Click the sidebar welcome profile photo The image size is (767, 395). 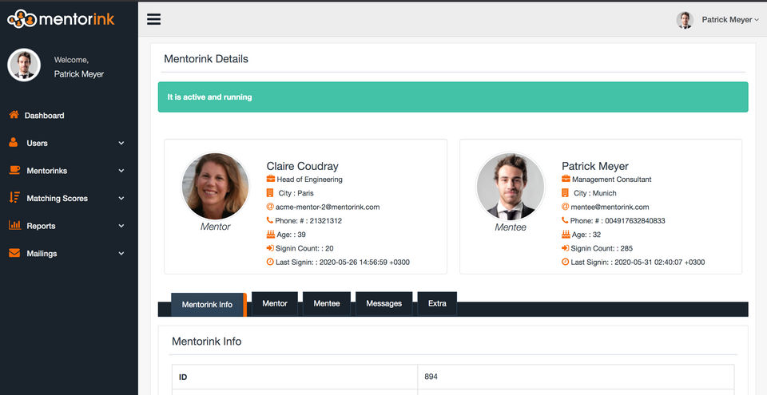(24, 65)
